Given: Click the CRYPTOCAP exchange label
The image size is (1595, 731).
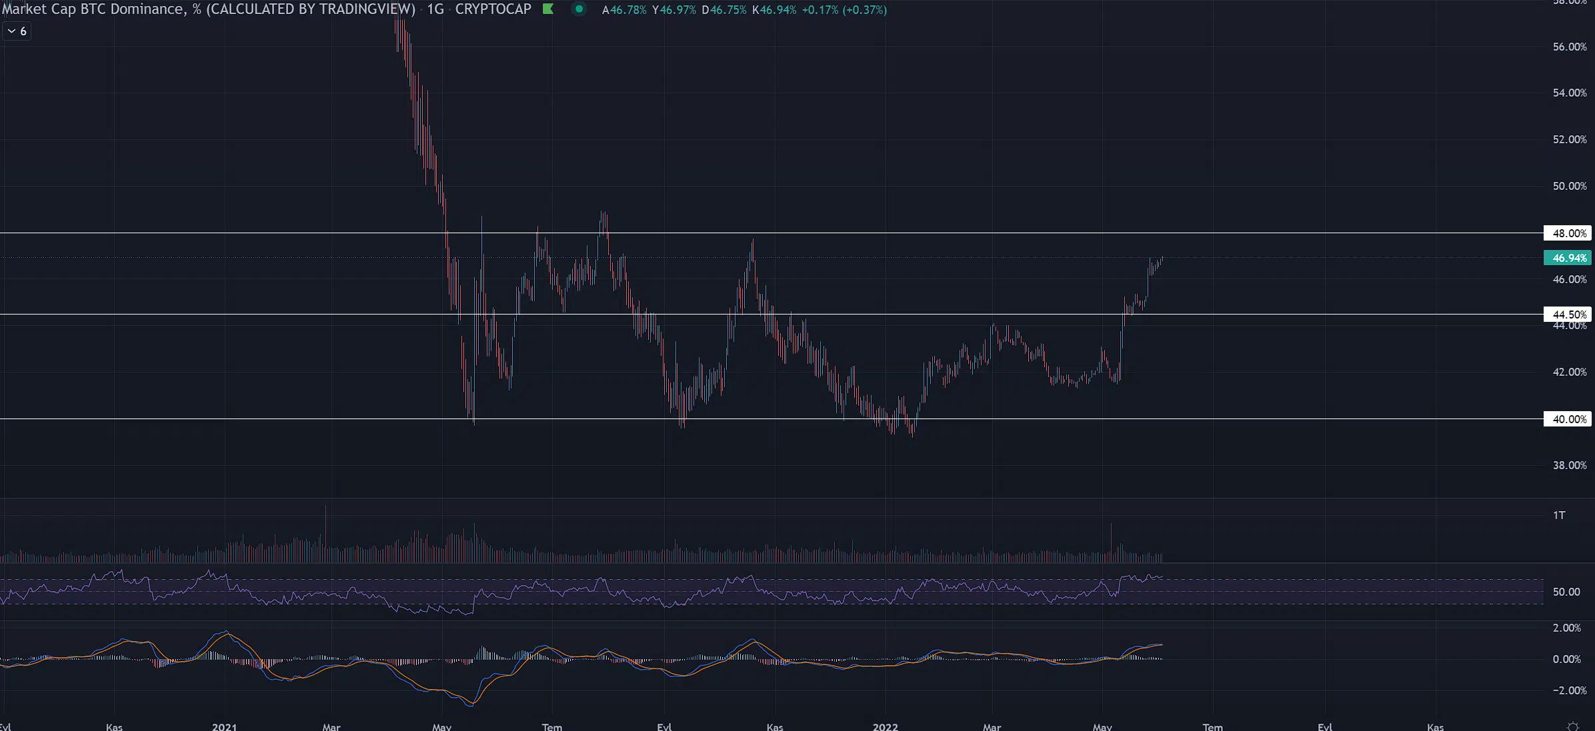Looking at the screenshot, I should (493, 9).
